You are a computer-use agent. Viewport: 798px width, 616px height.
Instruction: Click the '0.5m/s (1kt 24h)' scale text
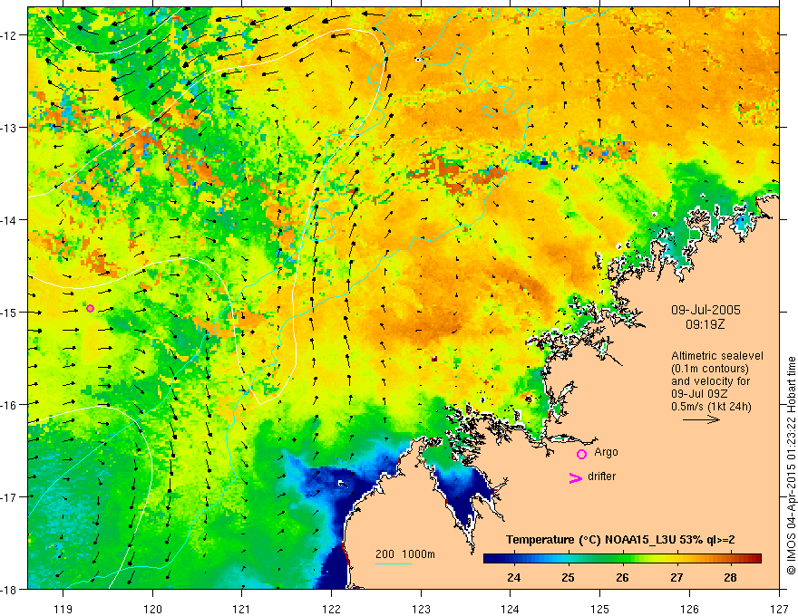click(711, 407)
